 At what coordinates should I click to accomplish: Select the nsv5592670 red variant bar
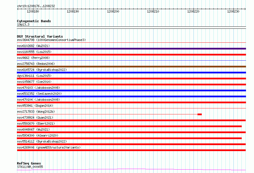click(129, 126)
